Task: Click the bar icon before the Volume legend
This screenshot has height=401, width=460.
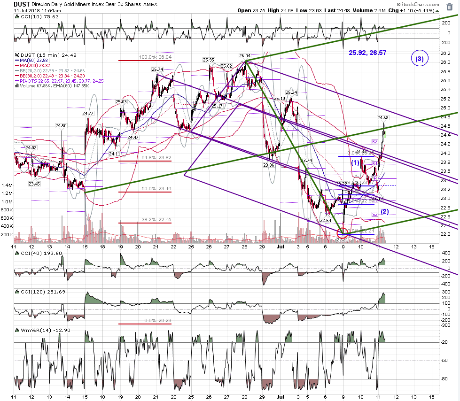Action: (17, 86)
